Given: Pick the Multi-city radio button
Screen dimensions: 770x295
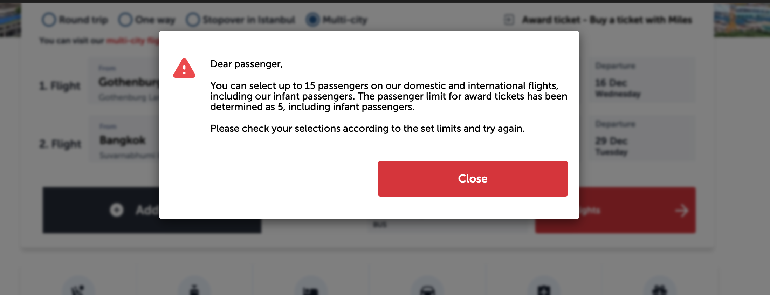Looking at the screenshot, I should point(313,20).
